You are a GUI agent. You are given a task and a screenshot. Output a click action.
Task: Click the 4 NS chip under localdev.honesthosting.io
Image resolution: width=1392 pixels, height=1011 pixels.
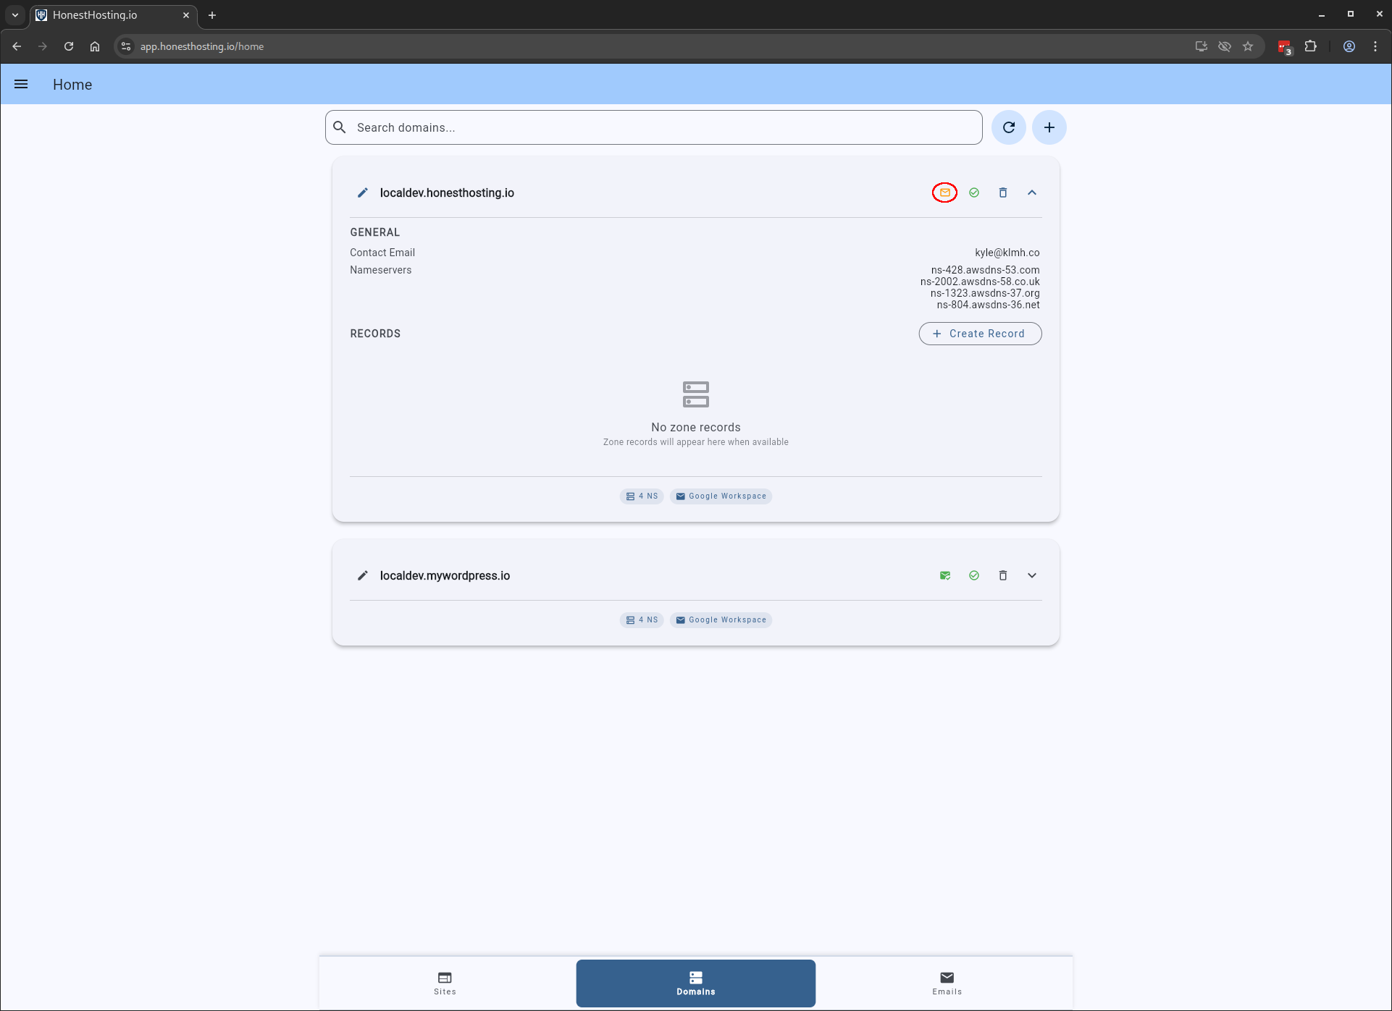coord(642,496)
